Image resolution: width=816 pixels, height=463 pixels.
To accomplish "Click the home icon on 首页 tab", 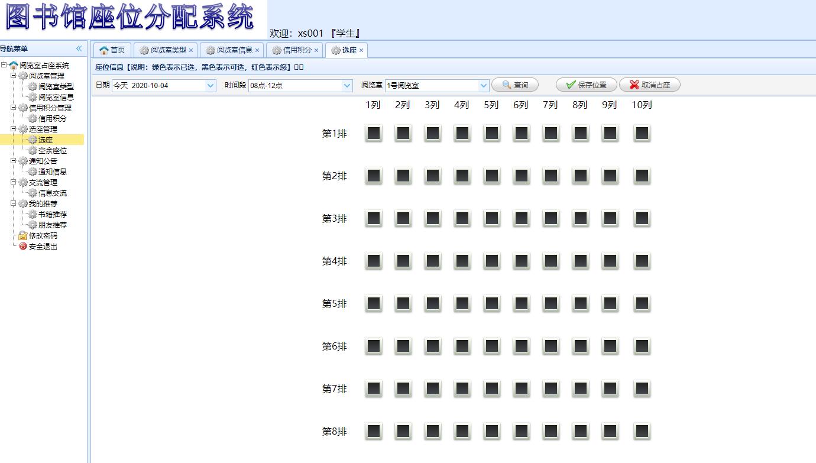I will [x=103, y=50].
